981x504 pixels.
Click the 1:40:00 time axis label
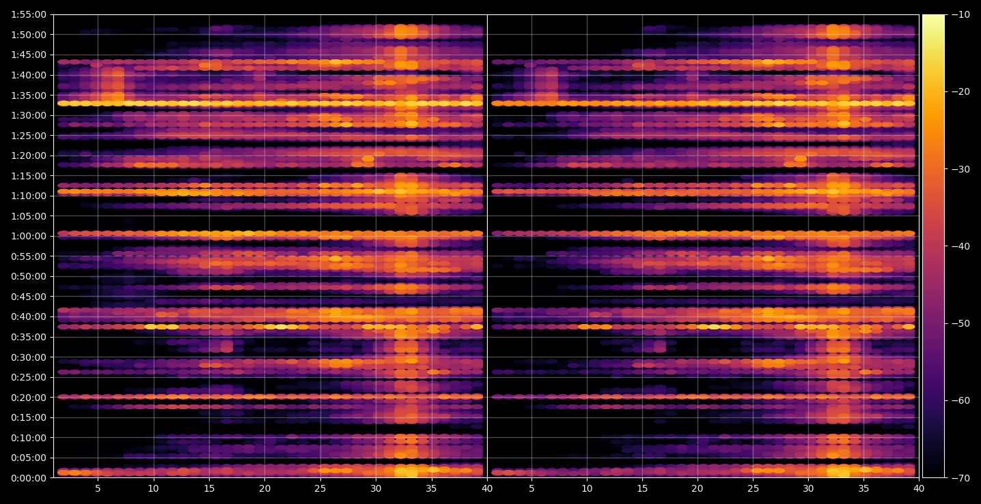tap(29, 75)
